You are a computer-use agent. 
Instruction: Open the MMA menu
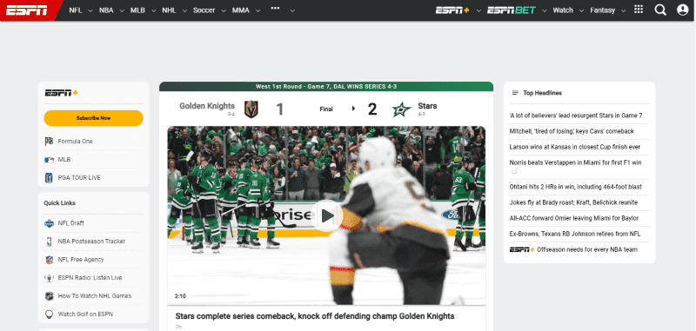click(241, 10)
